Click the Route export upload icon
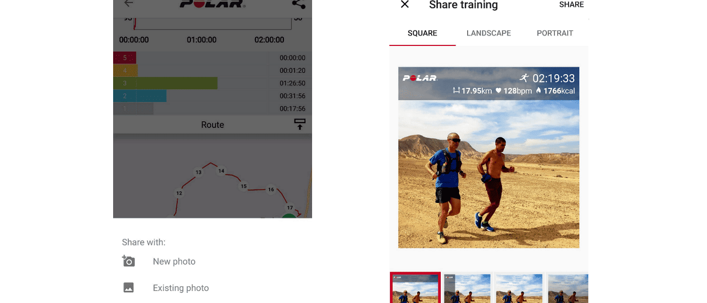This screenshot has width=707, height=303. (300, 124)
